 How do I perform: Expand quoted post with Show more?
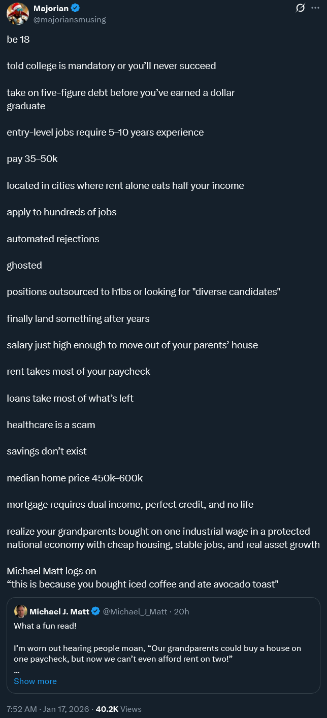click(x=35, y=681)
